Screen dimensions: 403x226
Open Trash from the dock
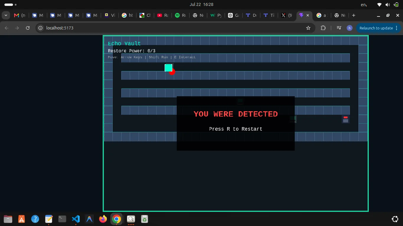[x=144, y=219]
